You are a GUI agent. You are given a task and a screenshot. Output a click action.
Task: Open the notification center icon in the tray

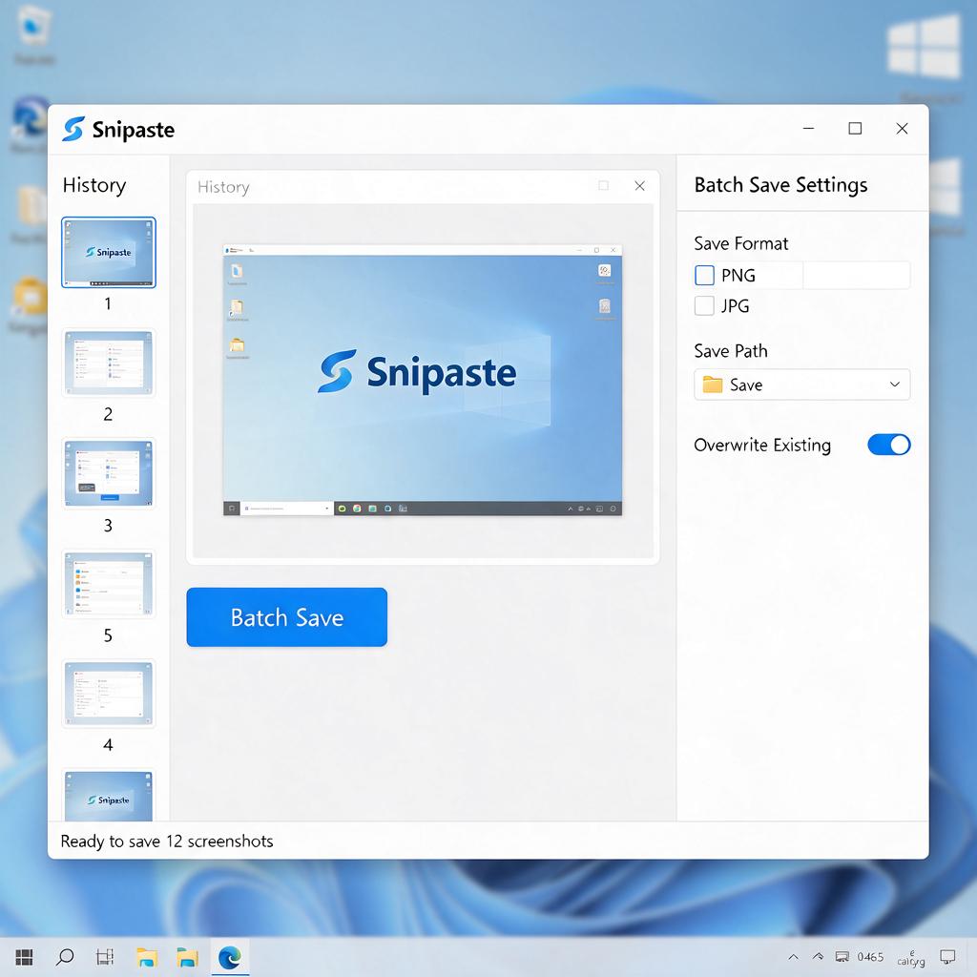click(x=947, y=957)
